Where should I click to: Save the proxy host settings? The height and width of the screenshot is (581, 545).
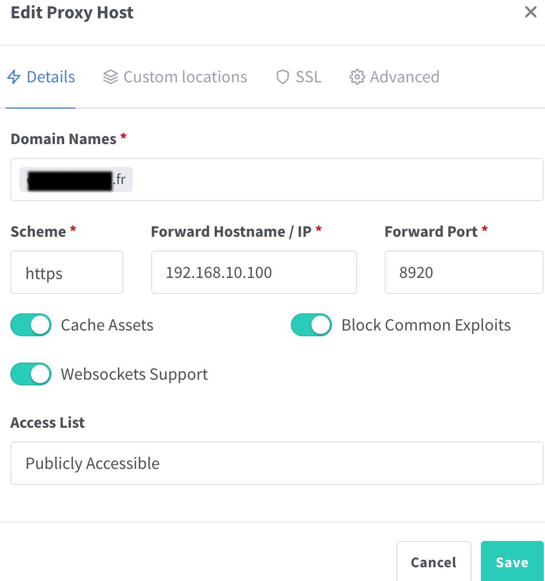(x=512, y=562)
